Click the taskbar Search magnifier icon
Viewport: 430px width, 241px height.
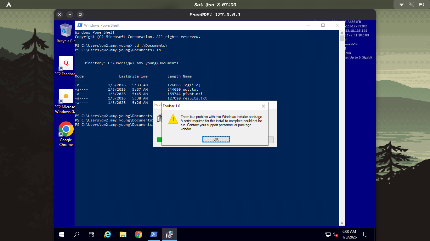click(76, 234)
